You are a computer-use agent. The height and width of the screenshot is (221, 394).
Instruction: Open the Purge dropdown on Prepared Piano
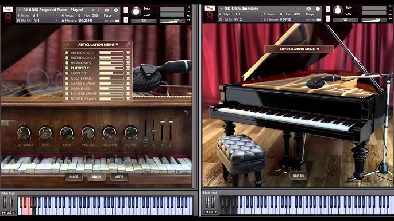pos(111,15)
